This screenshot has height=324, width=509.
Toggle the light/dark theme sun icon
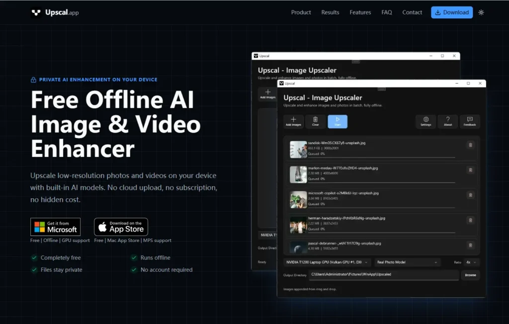pos(481,12)
